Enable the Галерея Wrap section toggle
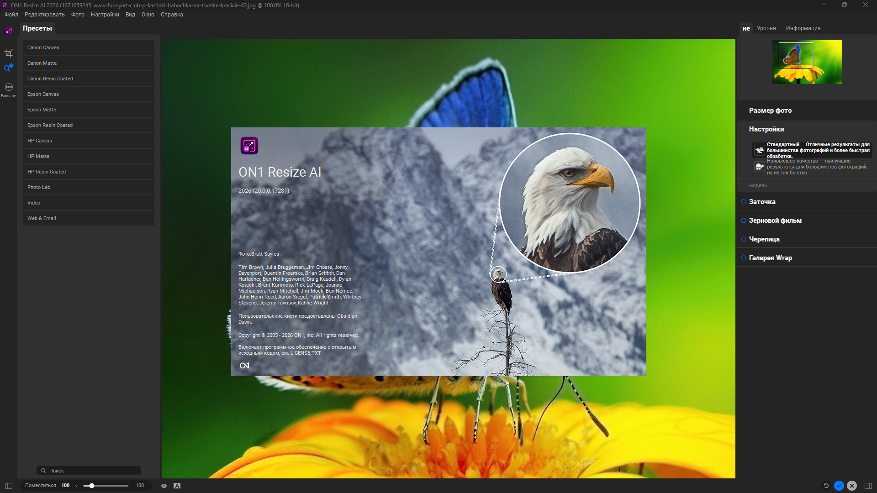877x493 pixels. click(x=744, y=258)
